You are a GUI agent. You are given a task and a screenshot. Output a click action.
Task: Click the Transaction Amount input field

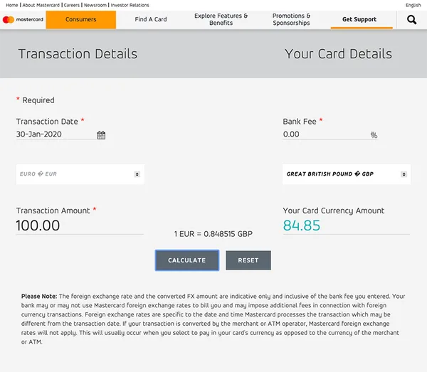(x=78, y=226)
